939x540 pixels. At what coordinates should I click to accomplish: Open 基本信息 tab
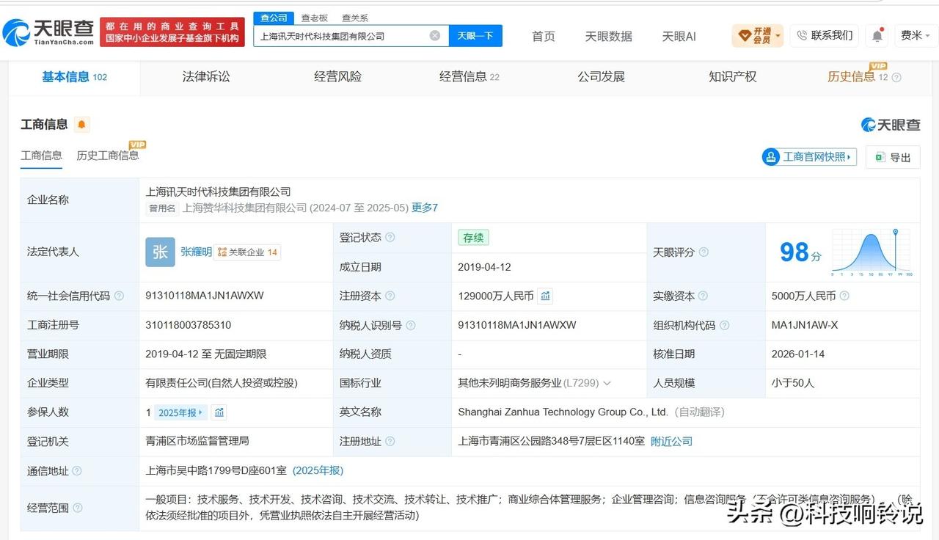click(x=74, y=76)
